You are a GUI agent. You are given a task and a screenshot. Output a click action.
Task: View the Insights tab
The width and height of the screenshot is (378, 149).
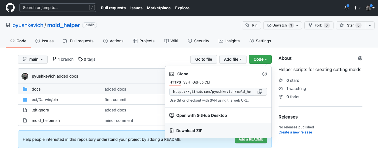(x=229, y=41)
